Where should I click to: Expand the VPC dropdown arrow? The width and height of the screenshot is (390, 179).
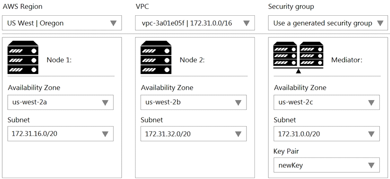[x=246, y=23]
